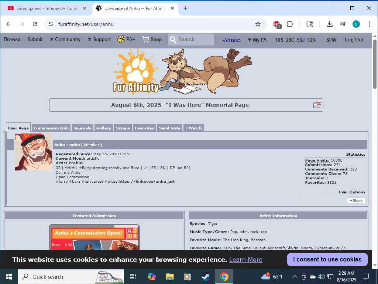Go back to previous page

[x=9, y=24]
